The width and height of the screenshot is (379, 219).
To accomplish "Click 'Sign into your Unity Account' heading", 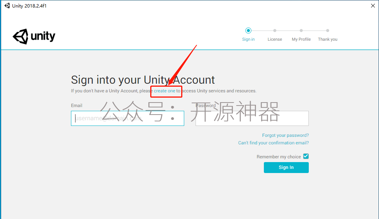I will 143,80.
